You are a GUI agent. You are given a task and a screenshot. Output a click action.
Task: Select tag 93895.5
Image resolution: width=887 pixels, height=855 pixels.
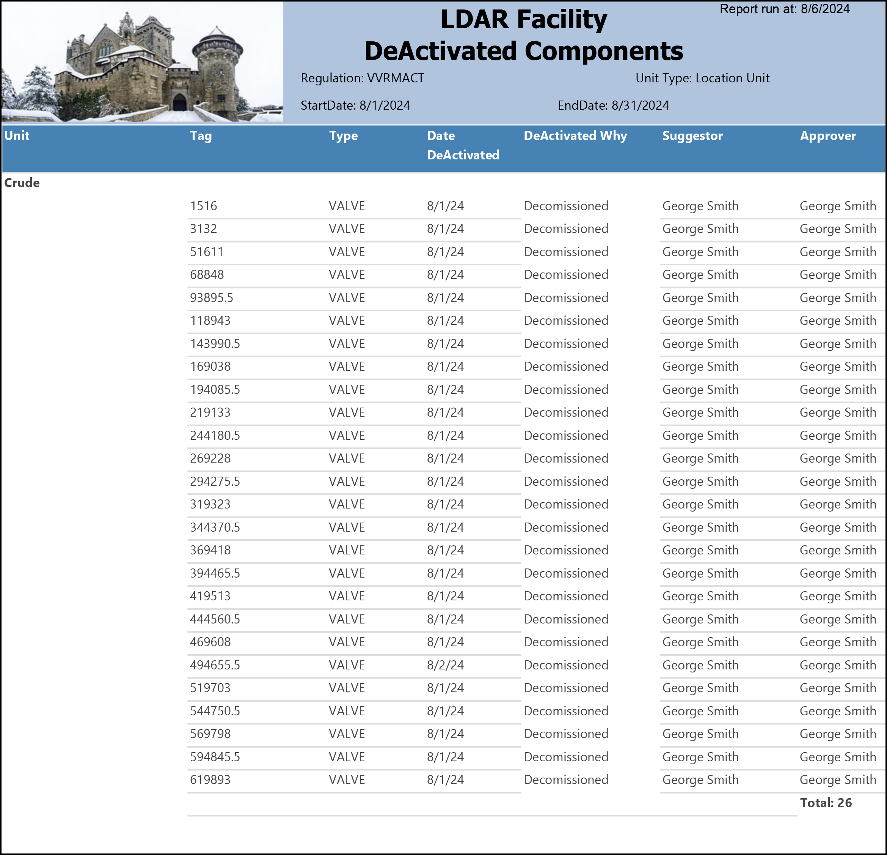212,298
